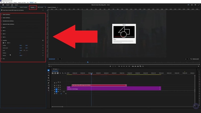Viewport: 201px width, 113px height.
Task: Click the Add Marker icon in the timeline header
Action: (x=60, y=73)
